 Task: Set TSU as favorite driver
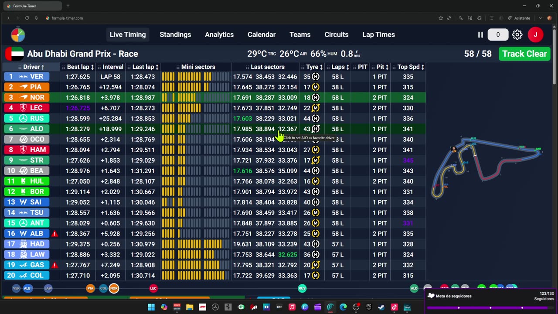[27, 213]
